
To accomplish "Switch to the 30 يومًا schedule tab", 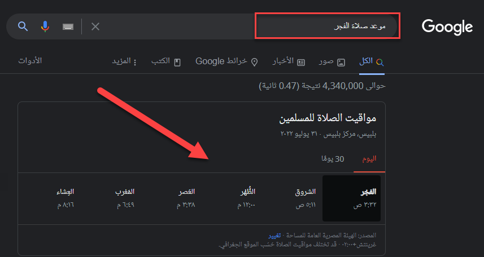I will click(x=333, y=159).
